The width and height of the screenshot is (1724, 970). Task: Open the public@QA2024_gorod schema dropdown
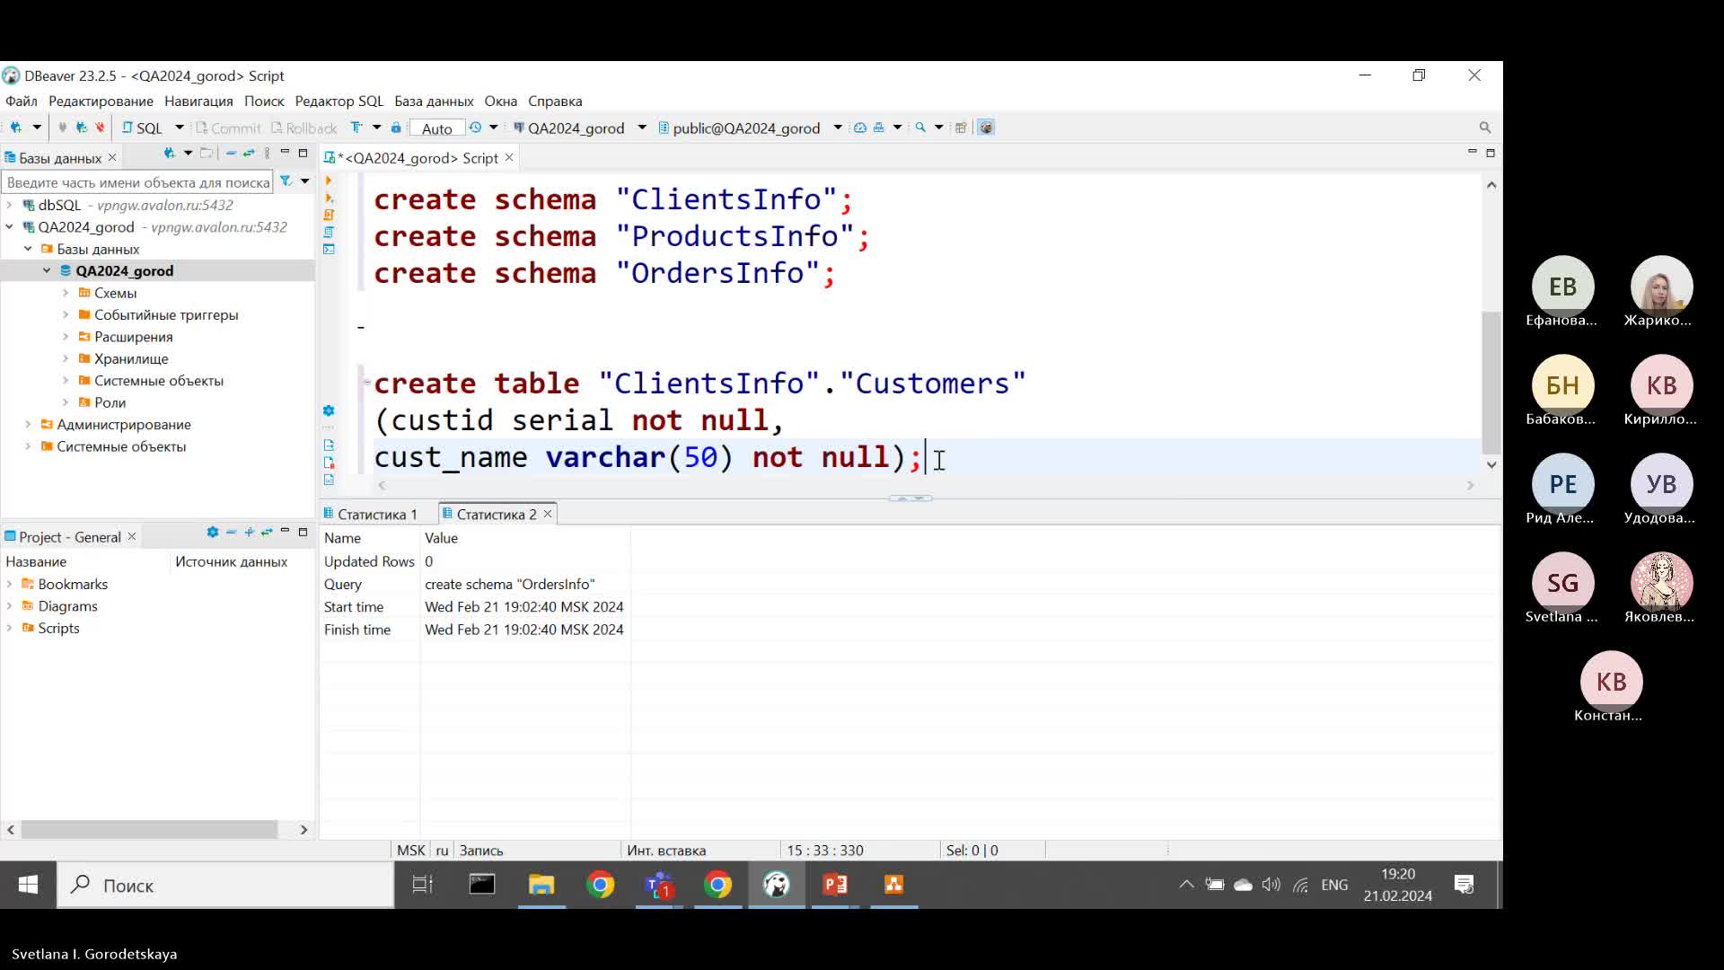click(x=838, y=128)
